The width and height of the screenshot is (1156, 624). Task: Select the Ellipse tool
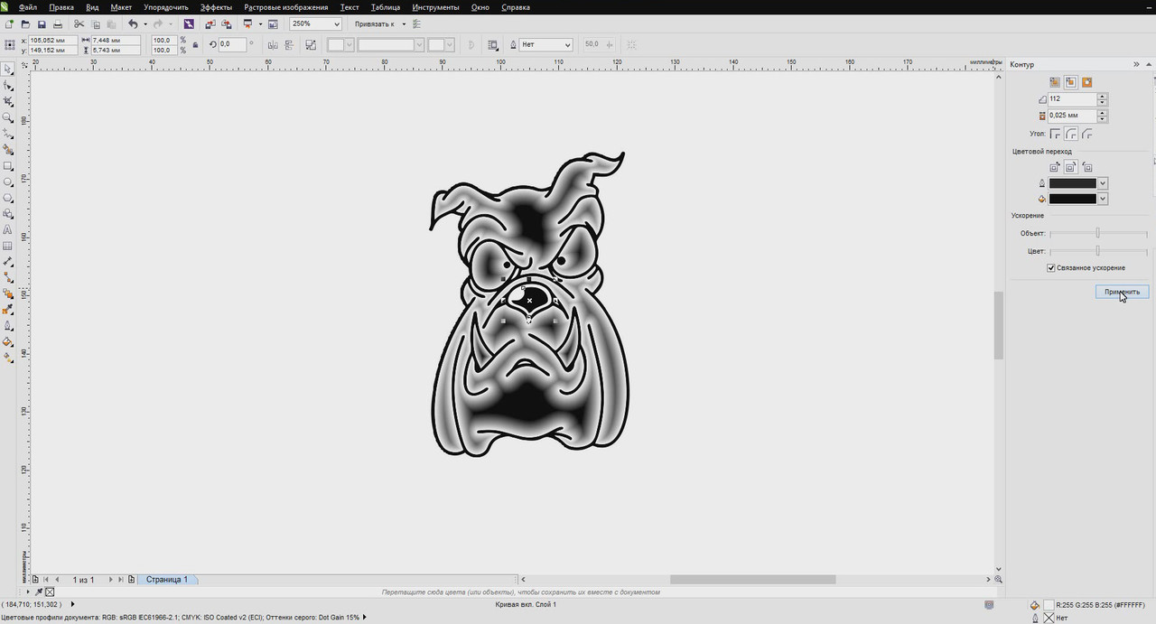click(x=8, y=182)
